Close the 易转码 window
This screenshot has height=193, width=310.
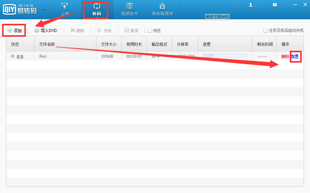(305, 5)
